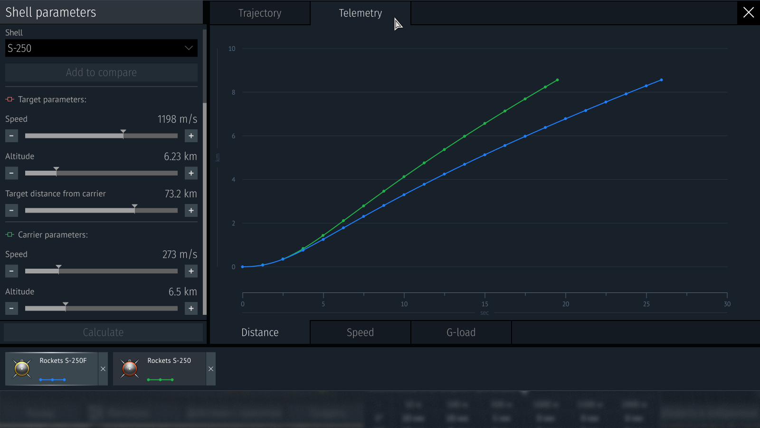Click the Calculate button
The height and width of the screenshot is (428, 760).
(103, 332)
